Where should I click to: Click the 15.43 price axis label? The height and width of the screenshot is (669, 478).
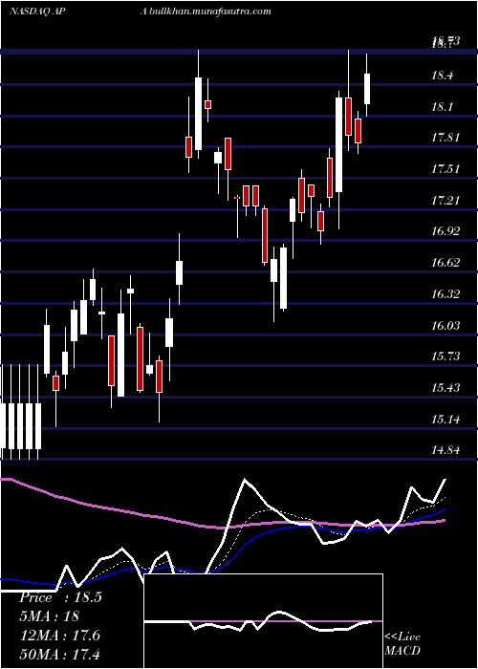tap(445, 388)
